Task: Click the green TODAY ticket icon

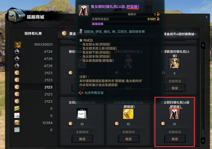Action: [x=17, y=108]
